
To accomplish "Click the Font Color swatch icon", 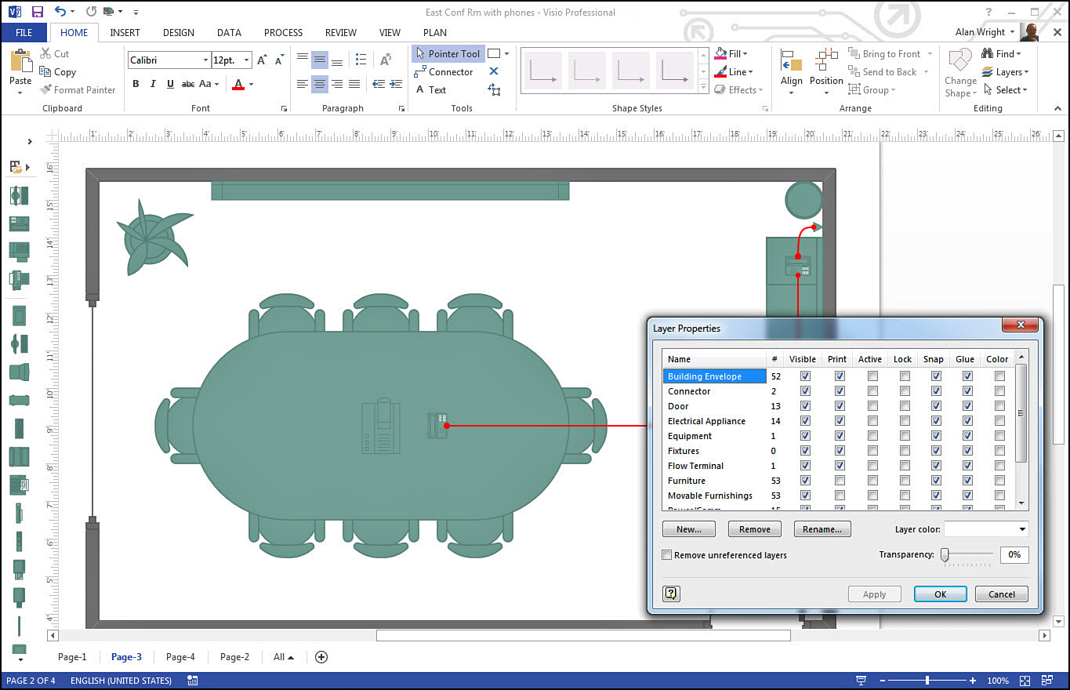I will click(x=238, y=84).
